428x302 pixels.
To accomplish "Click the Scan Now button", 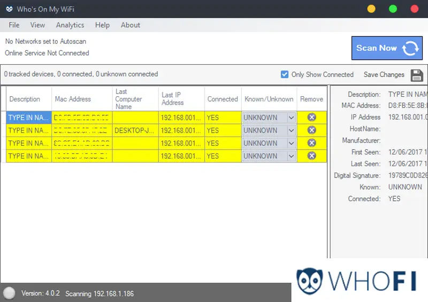I will click(x=387, y=48).
